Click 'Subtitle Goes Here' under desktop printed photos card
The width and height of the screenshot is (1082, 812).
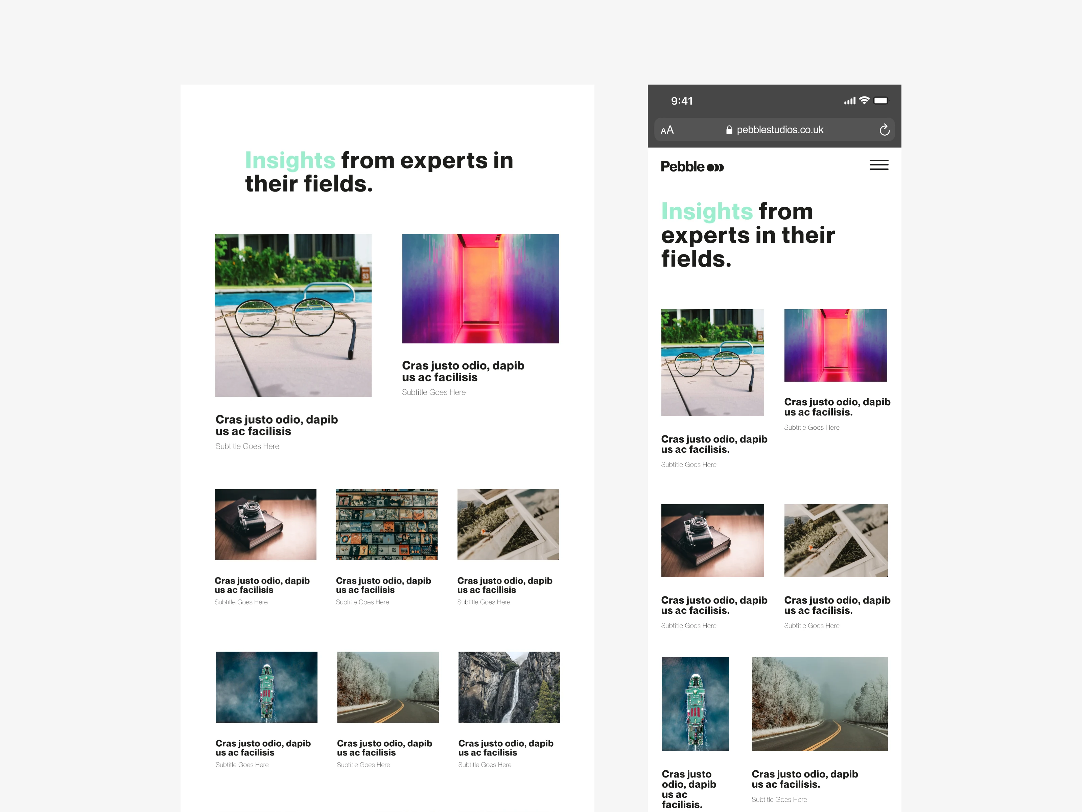(x=484, y=603)
